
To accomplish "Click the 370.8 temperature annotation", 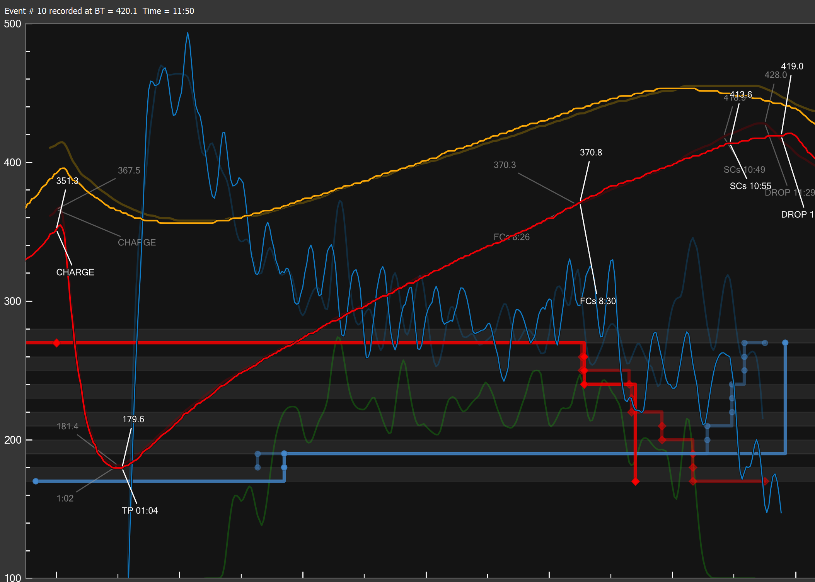I will pos(591,152).
